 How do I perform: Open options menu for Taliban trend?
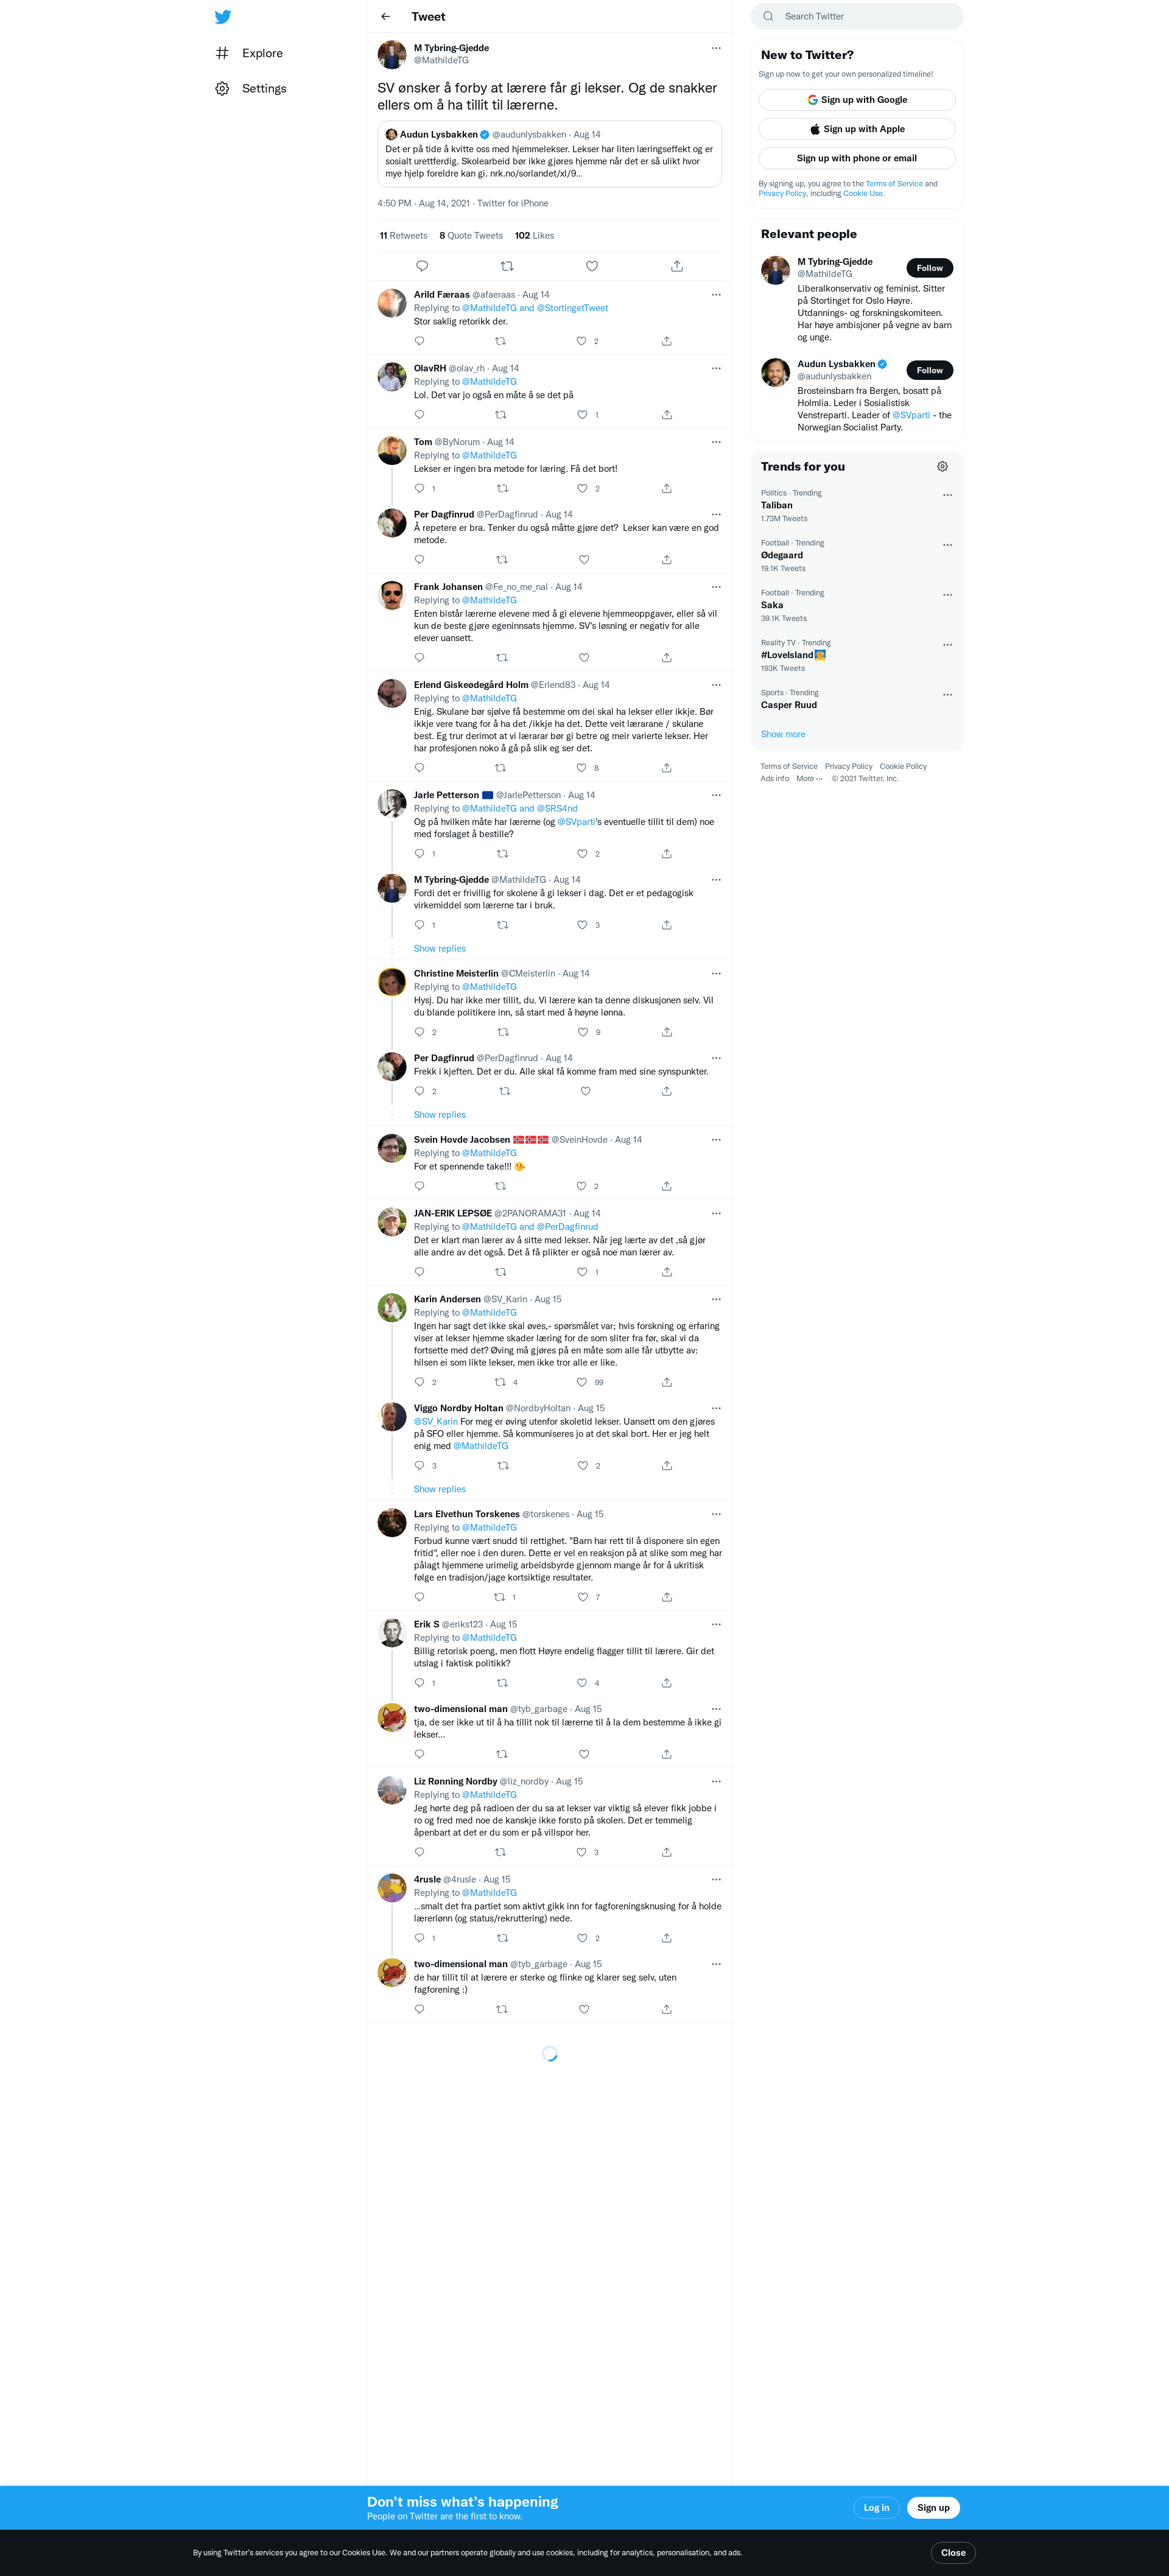coord(947,495)
